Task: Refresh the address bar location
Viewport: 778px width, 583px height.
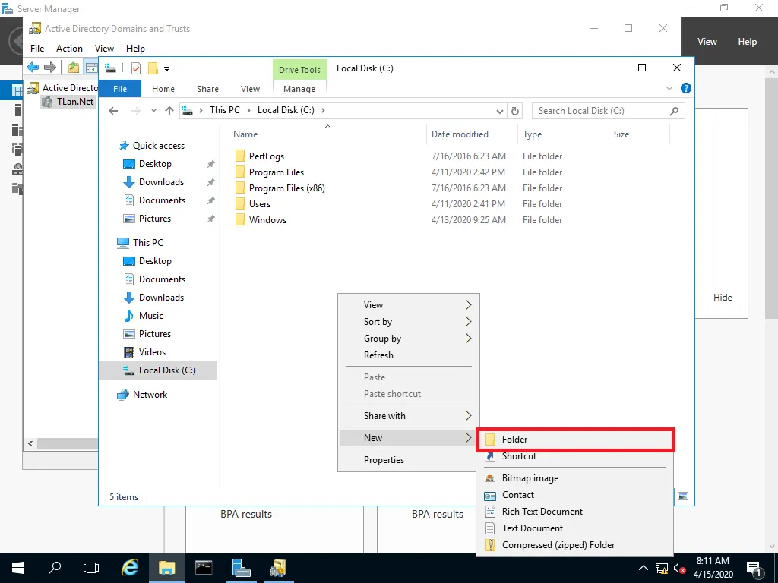Action: [x=515, y=111]
